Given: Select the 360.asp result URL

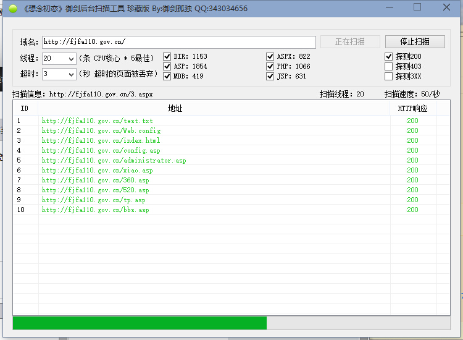Looking at the screenshot, I should [x=95, y=180].
